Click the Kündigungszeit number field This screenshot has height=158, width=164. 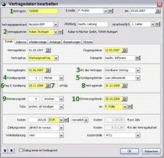pos(34,78)
